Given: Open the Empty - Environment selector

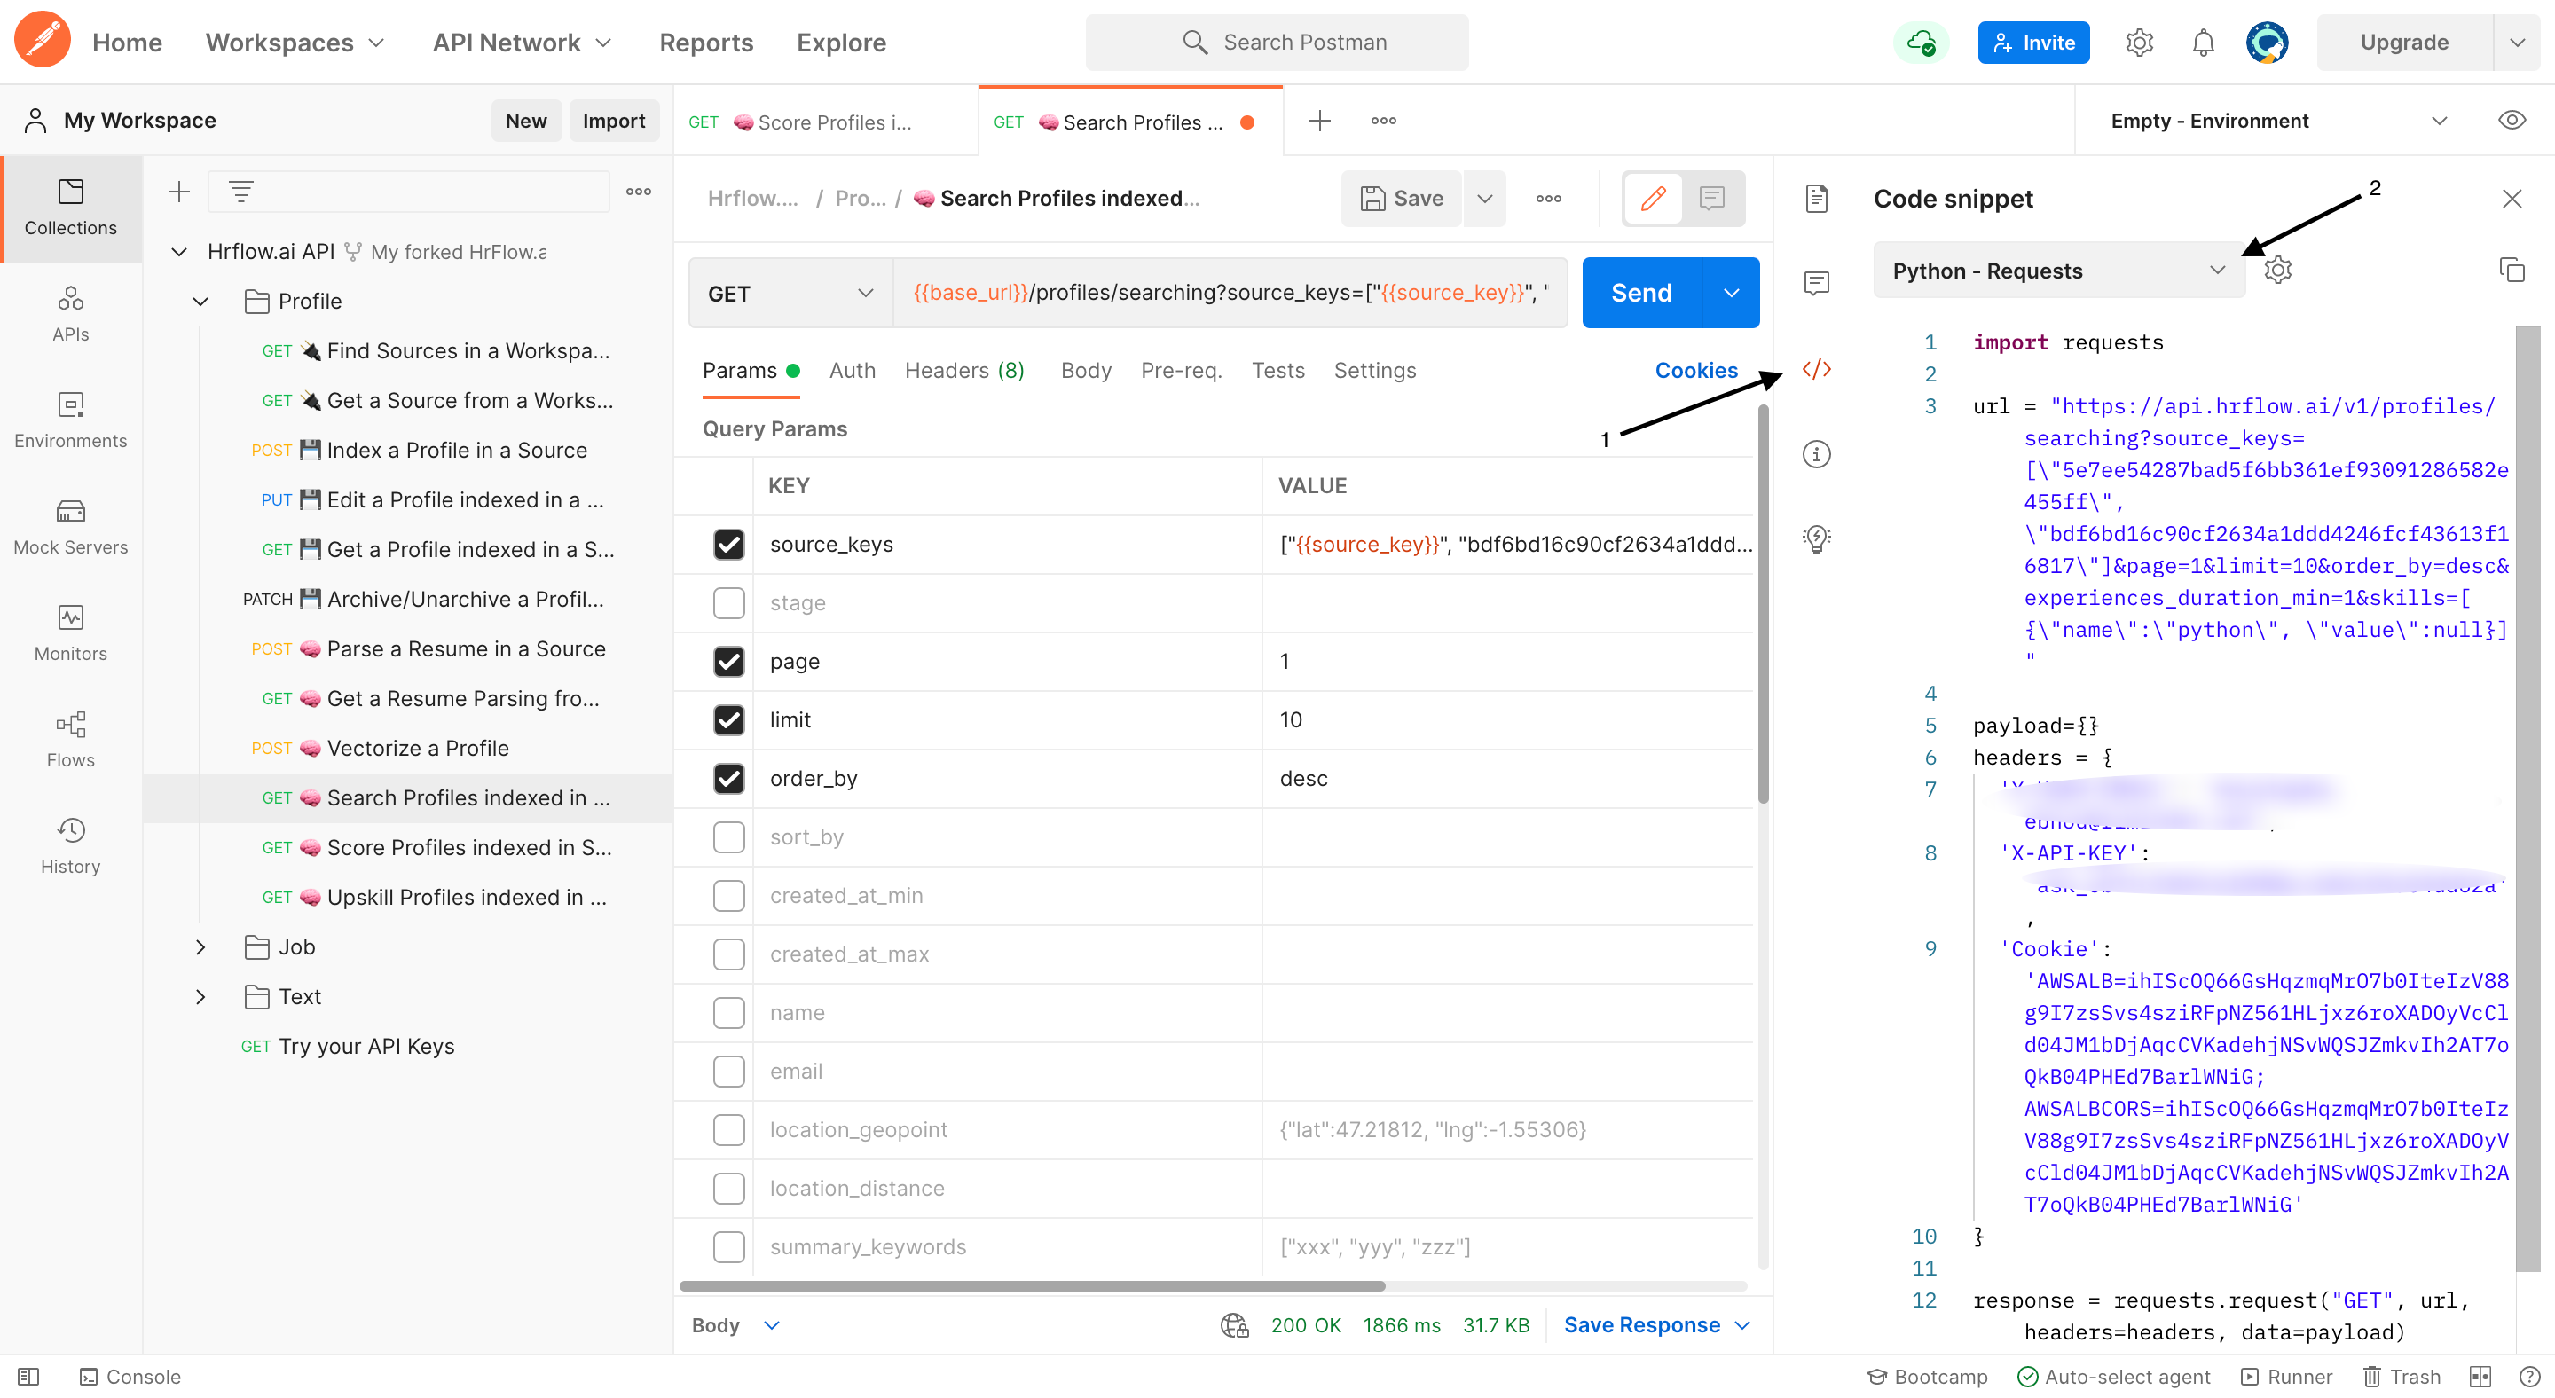Looking at the screenshot, I should click(2277, 120).
